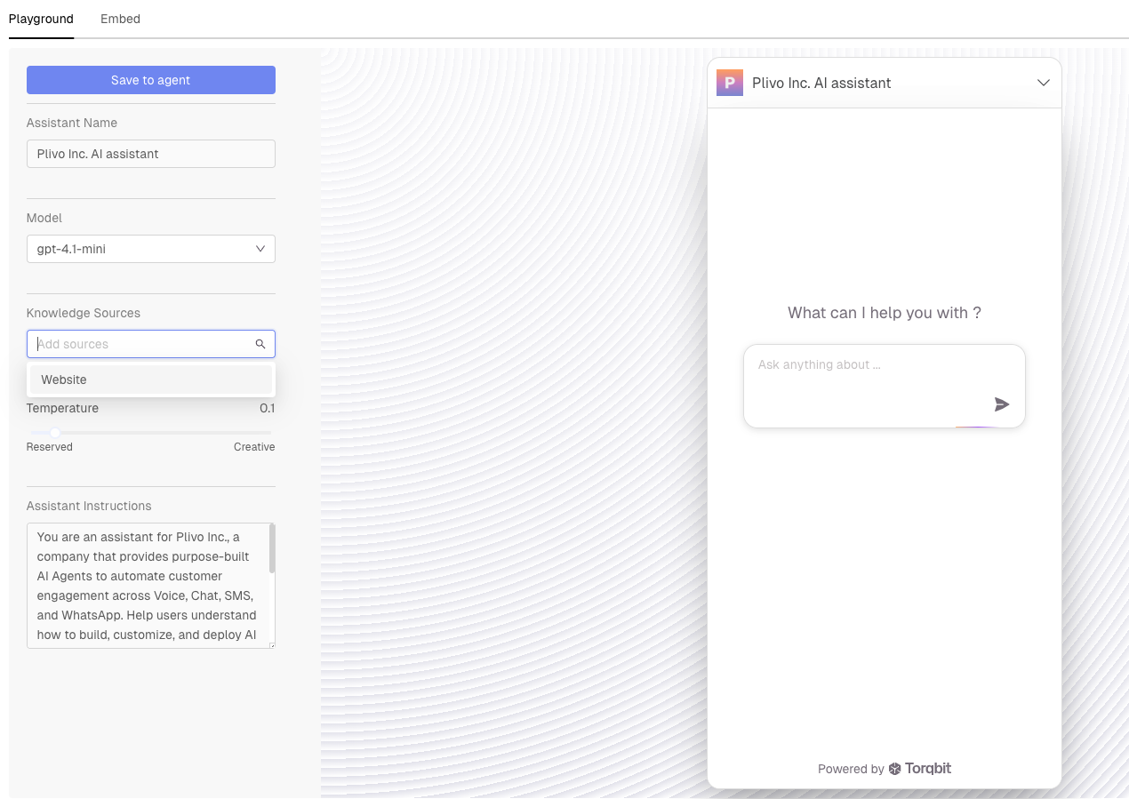Click the instructions box resize handle

coord(272,645)
